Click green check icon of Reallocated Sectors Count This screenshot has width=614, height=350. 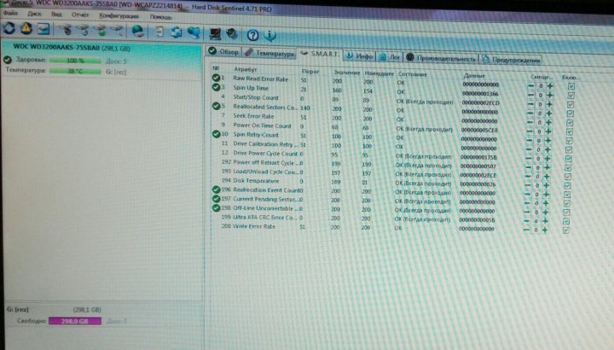[216, 106]
